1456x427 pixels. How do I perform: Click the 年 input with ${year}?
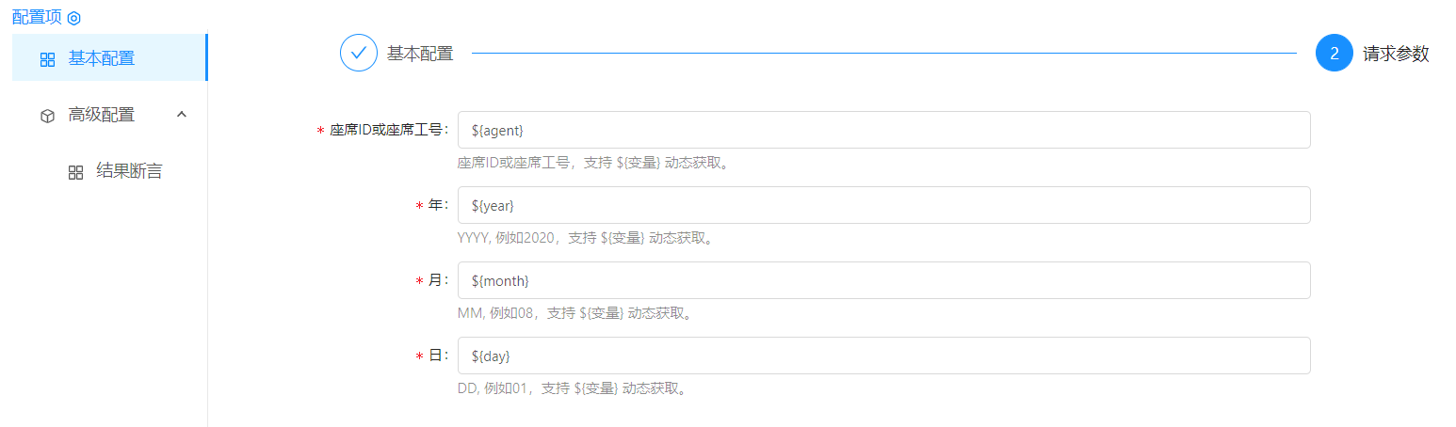pyautogui.click(x=883, y=205)
